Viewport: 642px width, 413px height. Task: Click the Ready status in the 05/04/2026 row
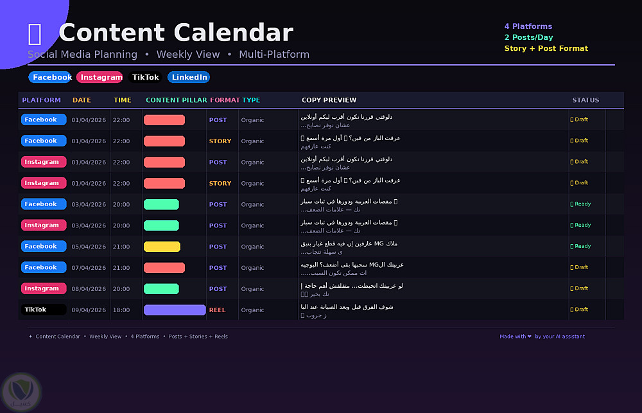pyautogui.click(x=580, y=246)
